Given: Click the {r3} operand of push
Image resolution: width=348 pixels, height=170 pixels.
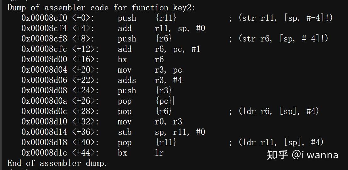Looking at the screenshot, I should 163,90.
